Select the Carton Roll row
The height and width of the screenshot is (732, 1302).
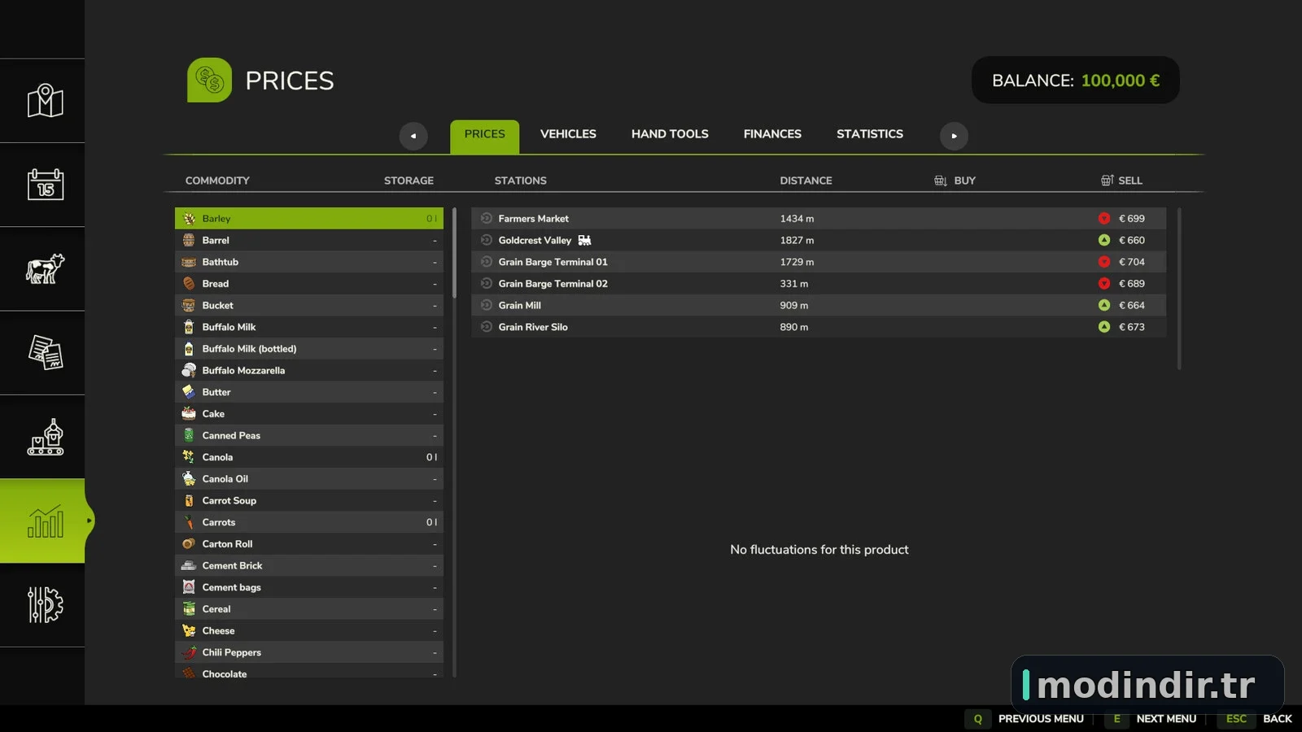click(x=309, y=543)
